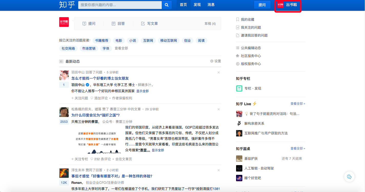Click the 人工智能·自动驾驶 roundtable icon
Viewport: 365px width, 192px height.
(239, 168)
